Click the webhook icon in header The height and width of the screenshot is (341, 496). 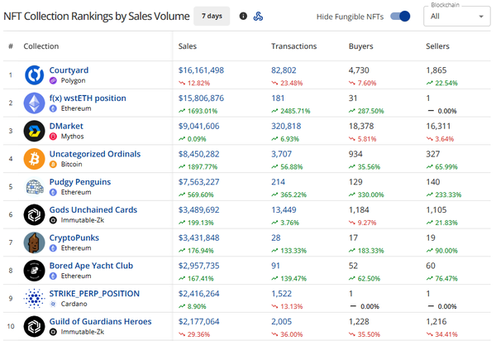click(x=258, y=17)
